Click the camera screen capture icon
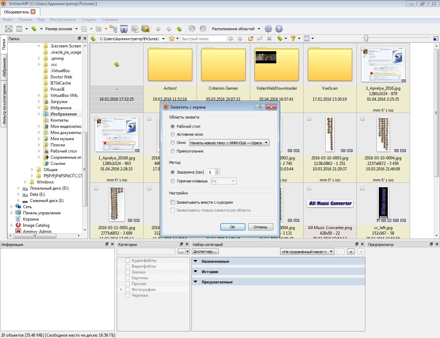Screen dimensions: 440x338 124,29
